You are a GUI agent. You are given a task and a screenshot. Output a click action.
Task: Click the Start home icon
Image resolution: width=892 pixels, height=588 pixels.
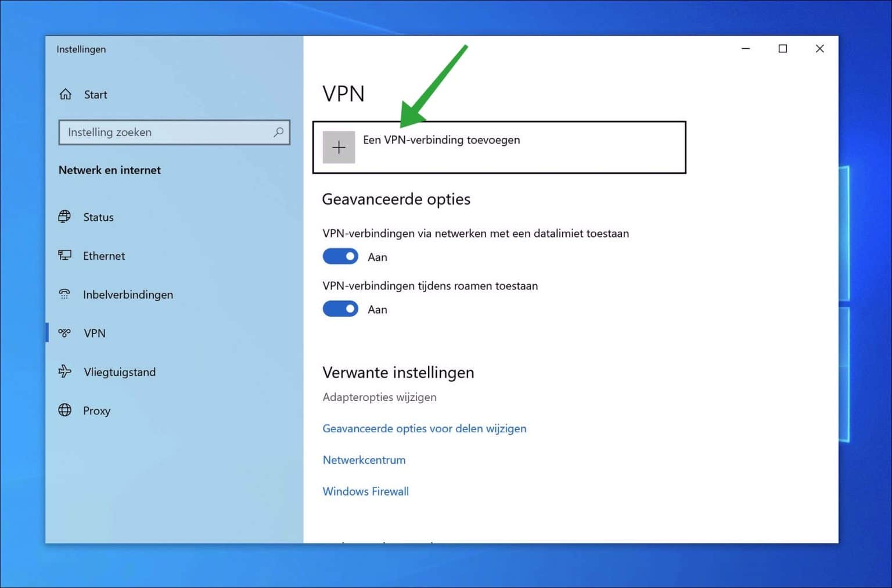point(65,94)
